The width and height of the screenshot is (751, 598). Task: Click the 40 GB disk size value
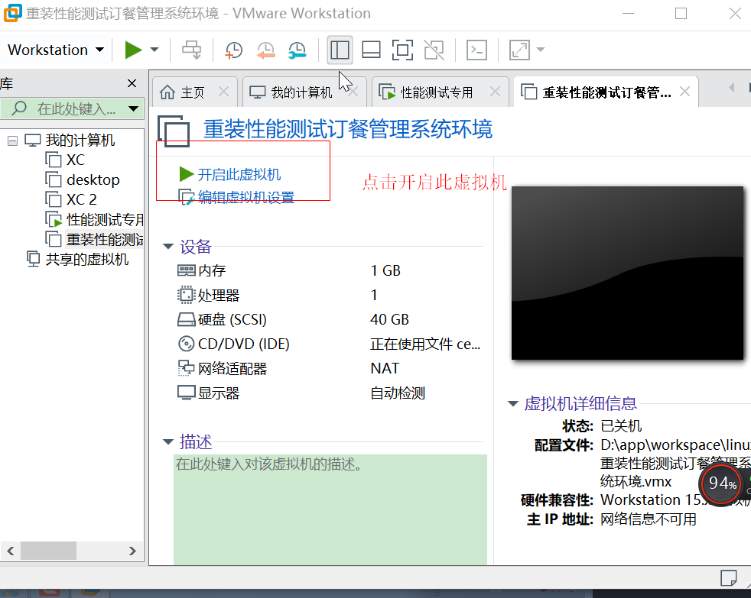click(389, 319)
